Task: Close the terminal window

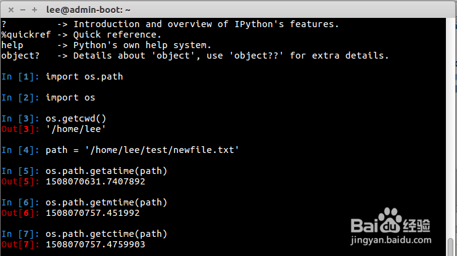Action: [9, 9]
